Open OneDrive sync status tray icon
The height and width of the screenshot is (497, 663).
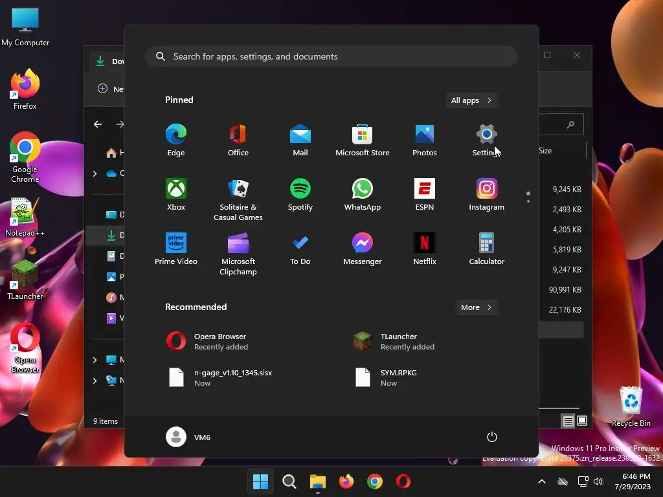563,481
